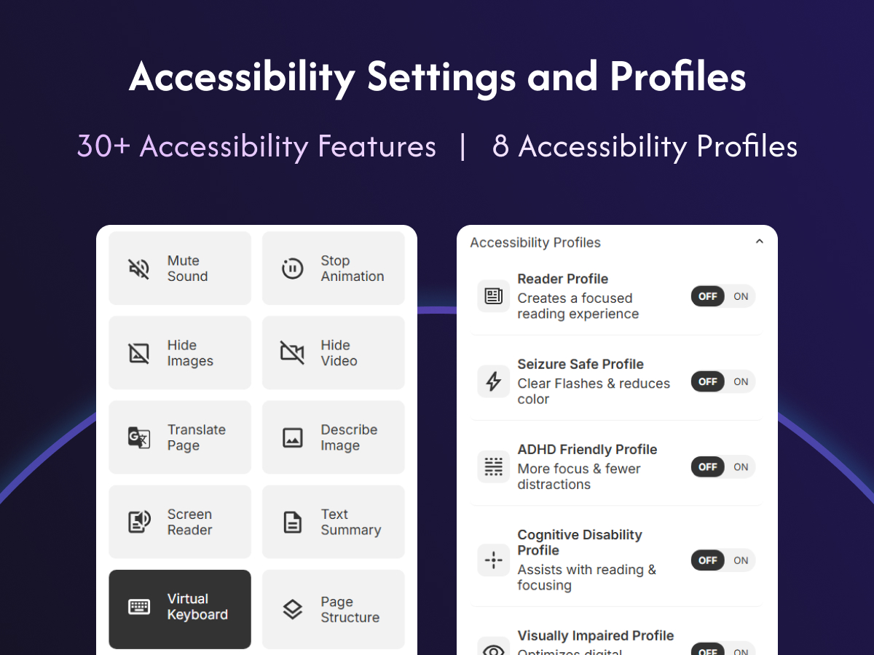Viewport: 874px width, 655px height.
Task: Open the Translate Page icon
Action: tap(138, 437)
